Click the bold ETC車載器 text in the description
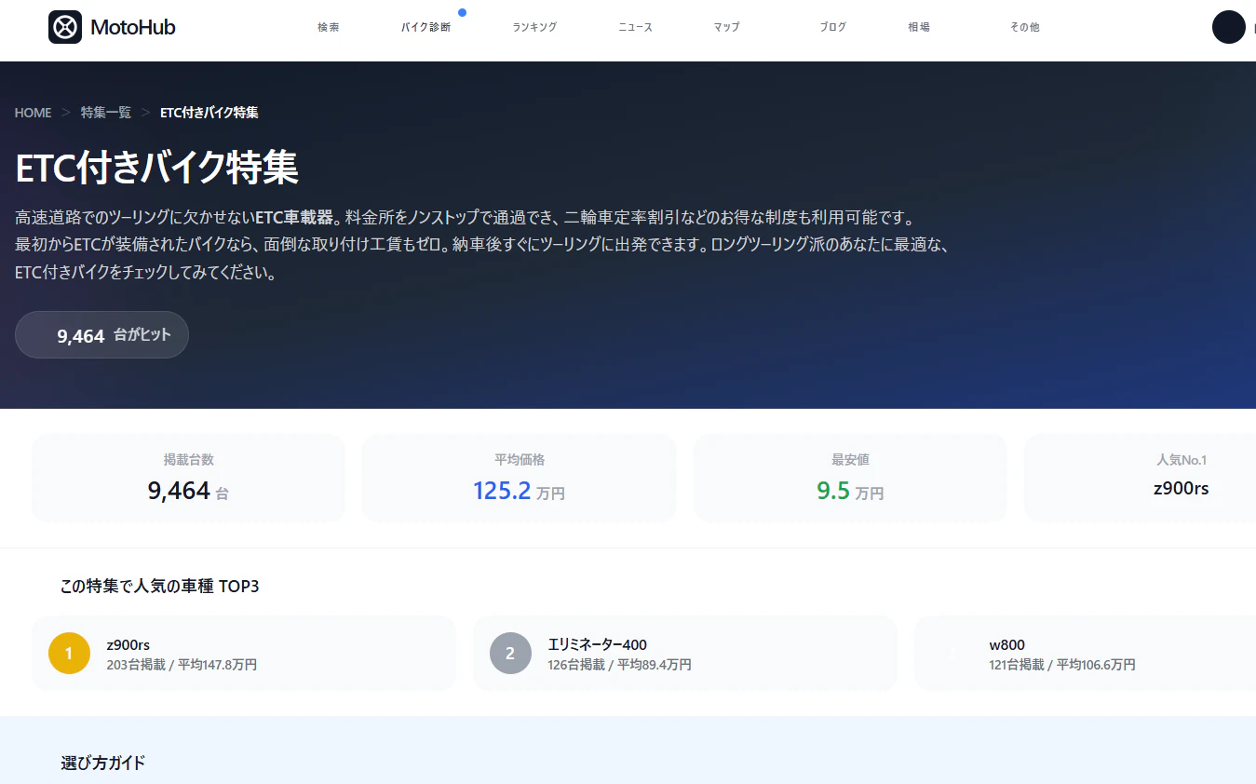 294,218
